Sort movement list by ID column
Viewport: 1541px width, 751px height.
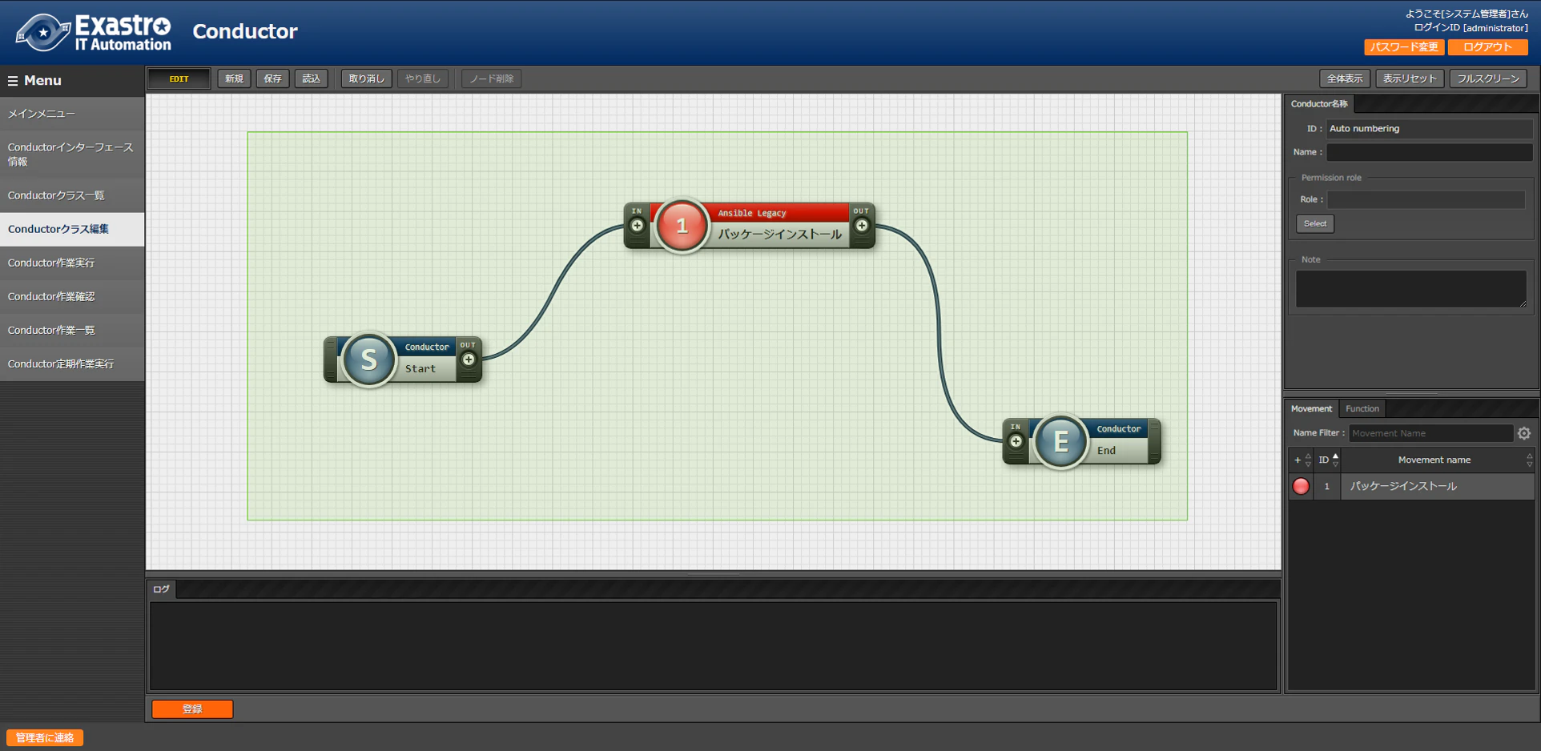point(1328,460)
